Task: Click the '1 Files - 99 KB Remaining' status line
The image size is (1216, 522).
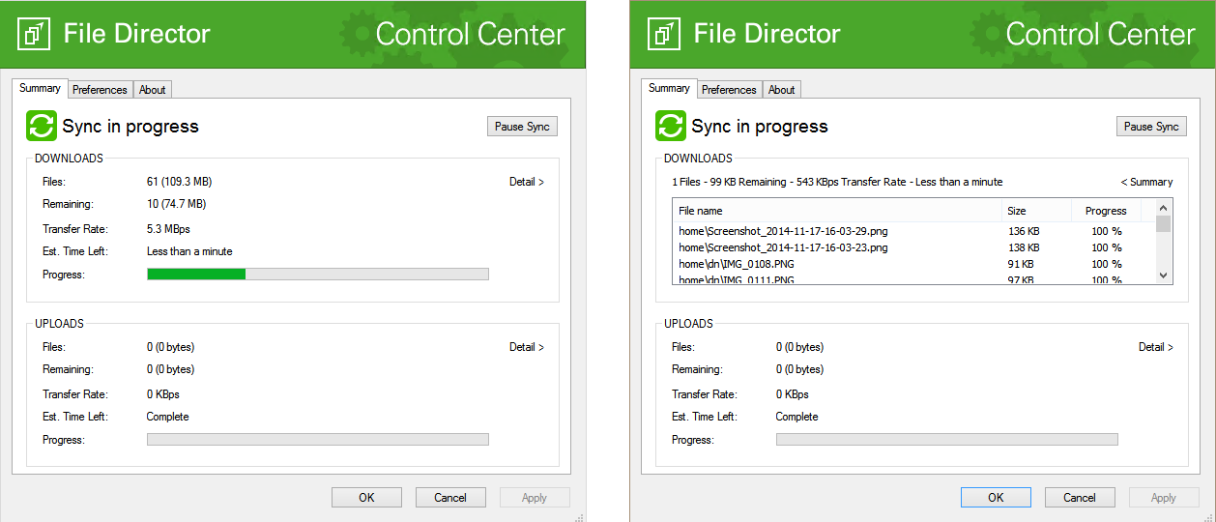Action: [x=837, y=182]
